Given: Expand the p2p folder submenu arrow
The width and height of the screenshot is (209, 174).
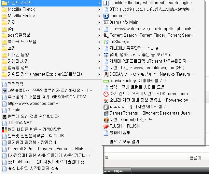Looking at the screenshot, I should tap(99, 29).
